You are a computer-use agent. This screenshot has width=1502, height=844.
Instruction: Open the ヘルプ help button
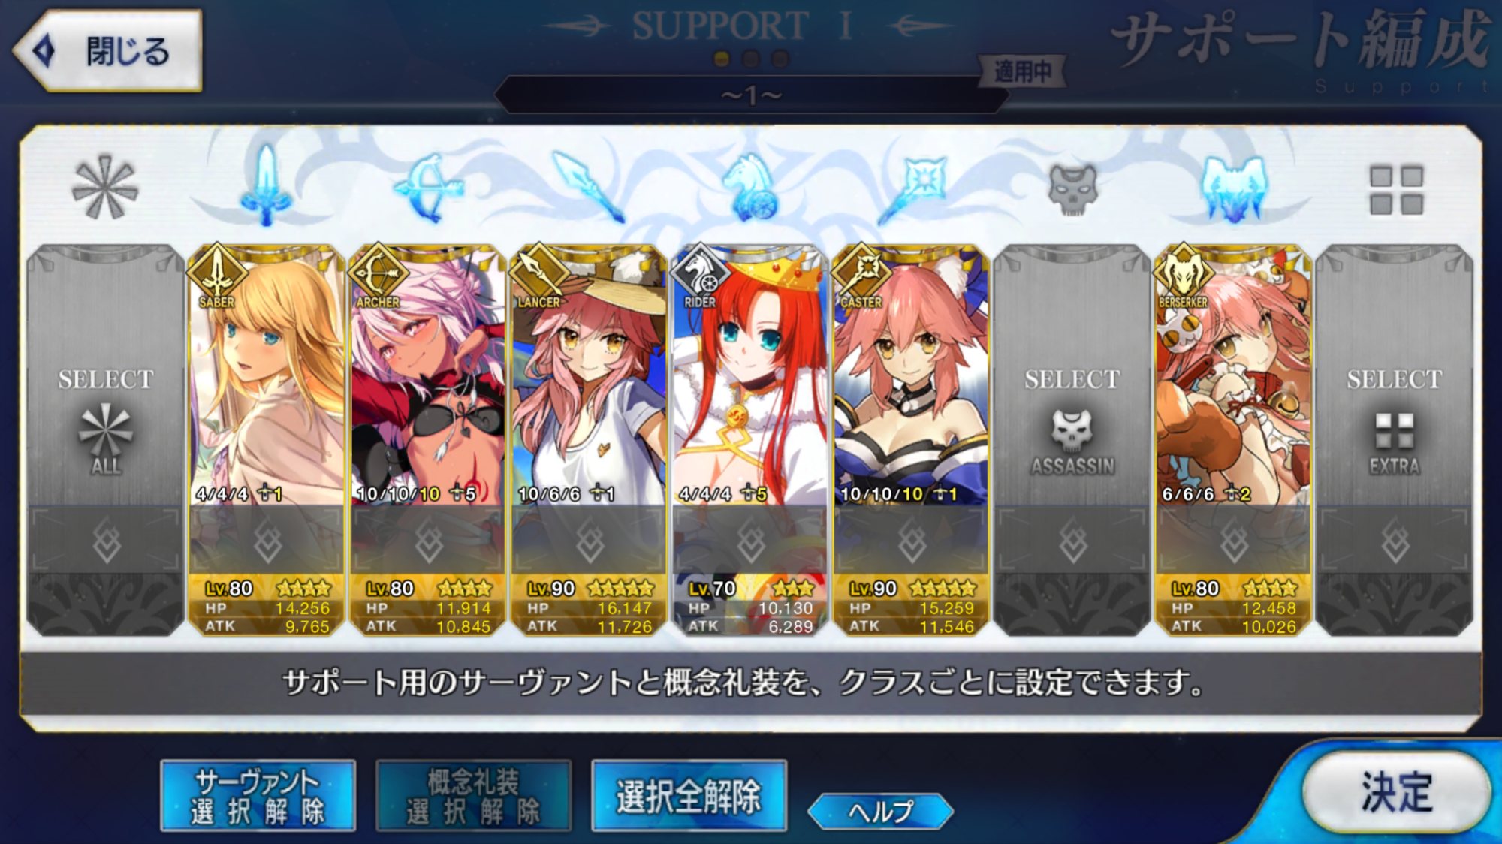click(x=880, y=811)
